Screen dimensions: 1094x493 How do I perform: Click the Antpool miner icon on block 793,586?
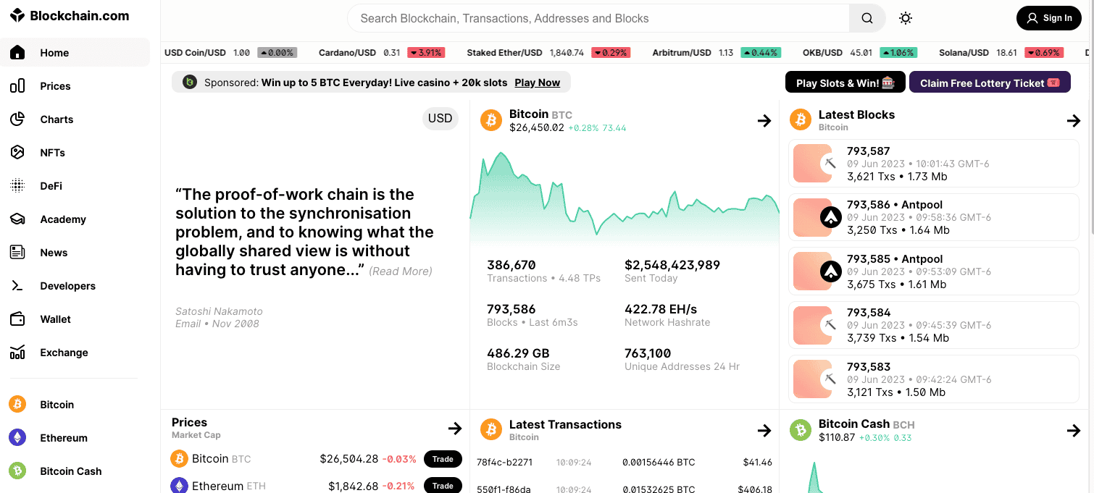[x=830, y=216]
